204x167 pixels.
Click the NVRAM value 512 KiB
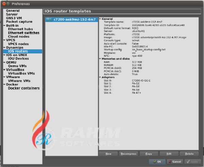coord(137,65)
